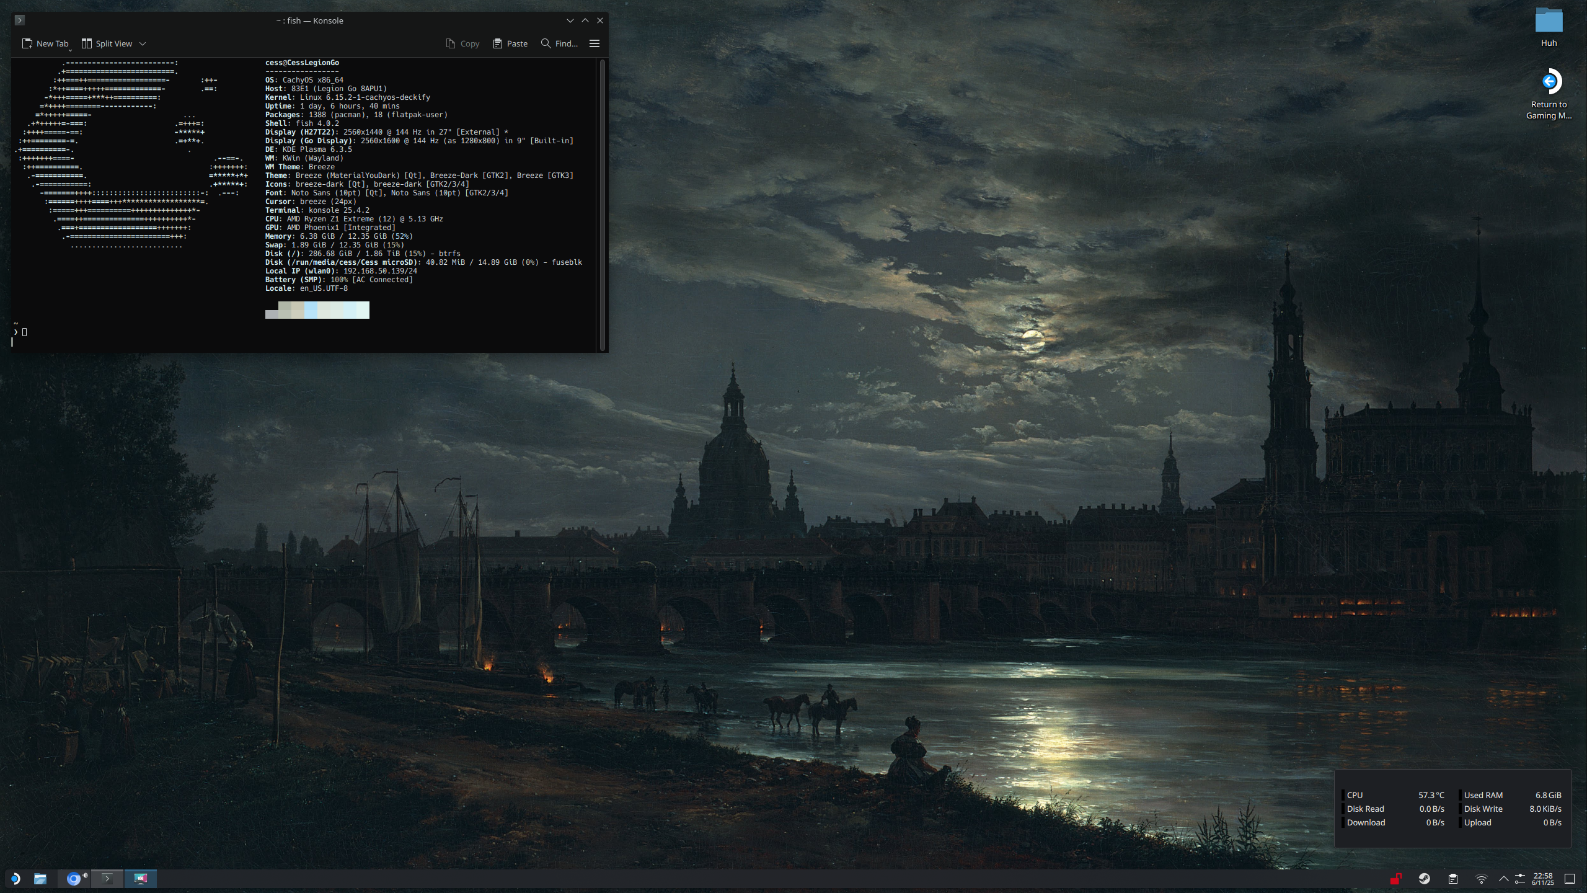The width and height of the screenshot is (1587, 893).
Task: Click the fish shell prompt cursor
Action: coord(25,332)
